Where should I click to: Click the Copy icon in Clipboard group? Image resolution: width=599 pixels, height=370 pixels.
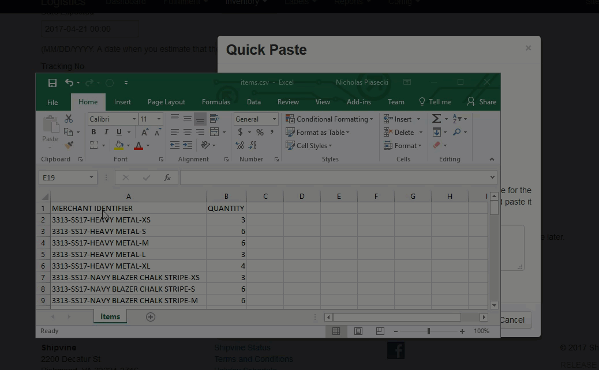click(x=69, y=132)
